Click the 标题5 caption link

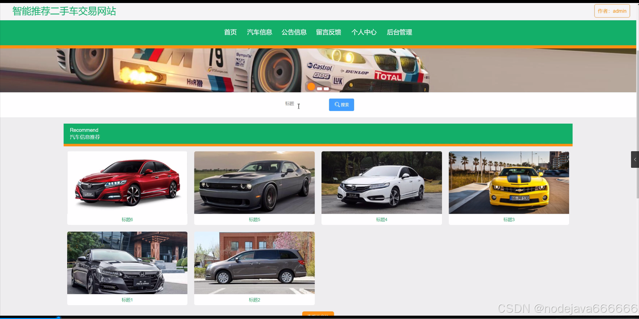(x=254, y=220)
